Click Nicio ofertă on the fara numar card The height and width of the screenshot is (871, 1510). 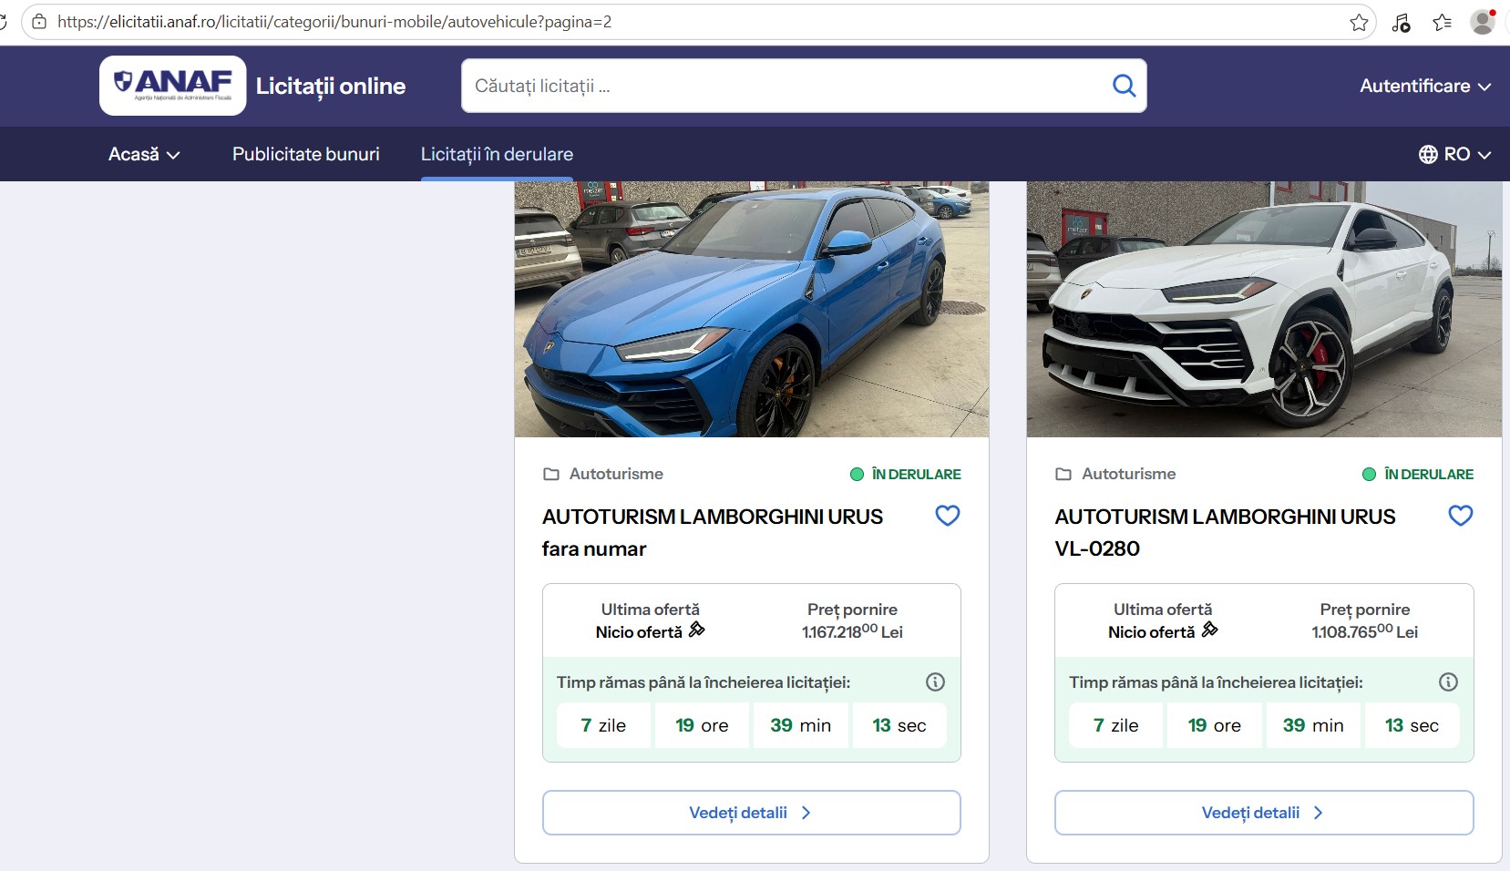tap(639, 632)
